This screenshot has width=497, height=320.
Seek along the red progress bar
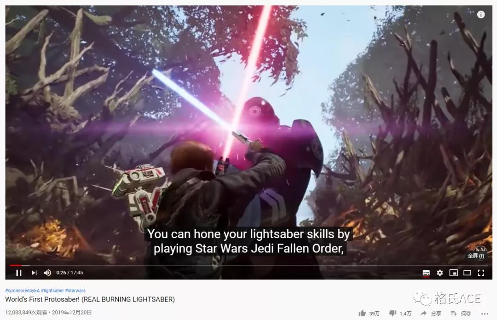248,265
